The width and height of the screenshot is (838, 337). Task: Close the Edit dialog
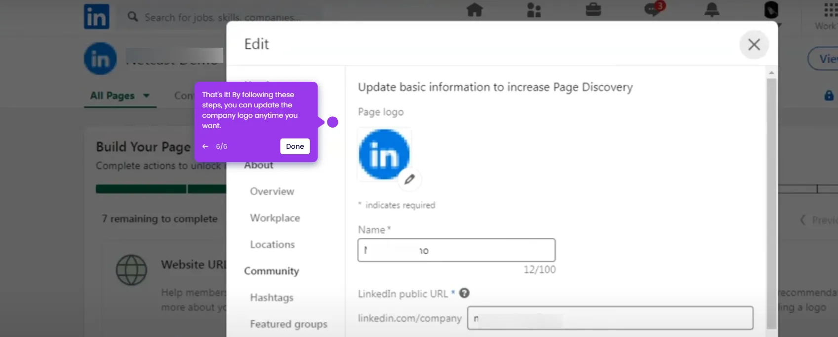(x=754, y=44)
